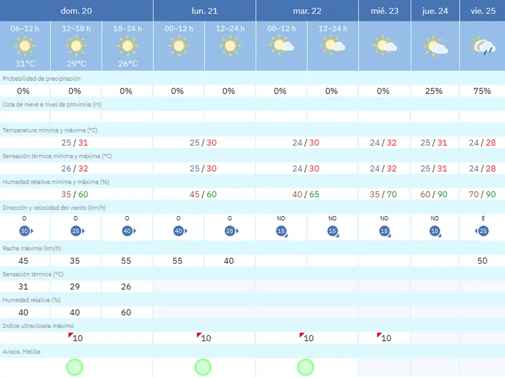Click the 60 / 90 humidity for jue. 24
This screenshot has height=378, width=505.
click(434, 194)
